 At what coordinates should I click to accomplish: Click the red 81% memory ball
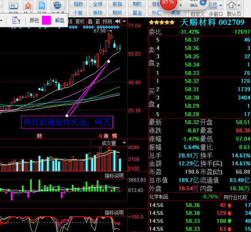coord(168,4)
